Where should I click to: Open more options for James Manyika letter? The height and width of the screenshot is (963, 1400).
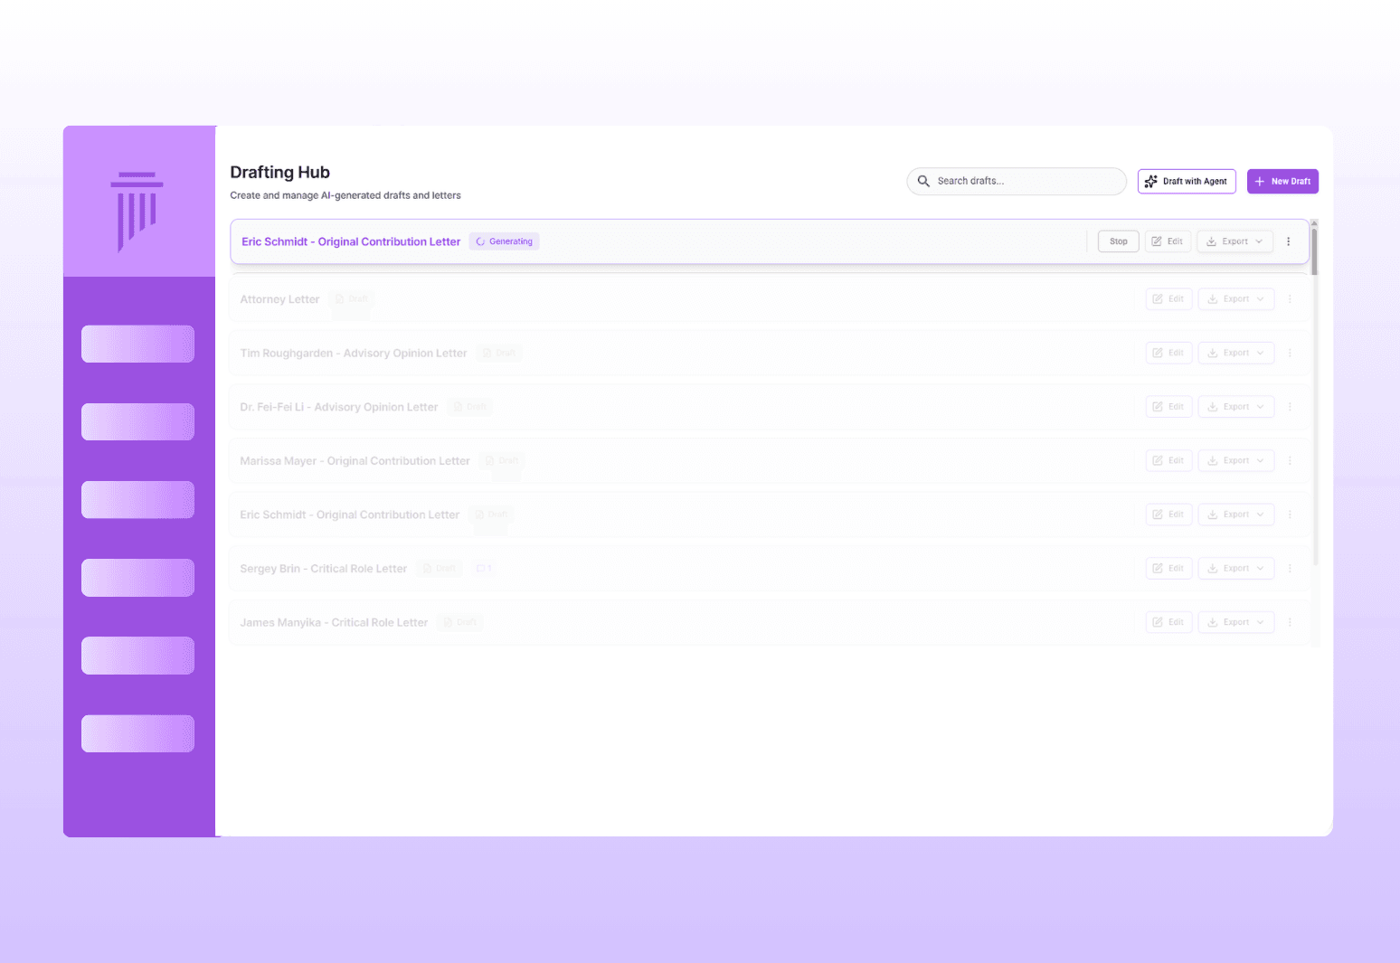(1290, 622)
